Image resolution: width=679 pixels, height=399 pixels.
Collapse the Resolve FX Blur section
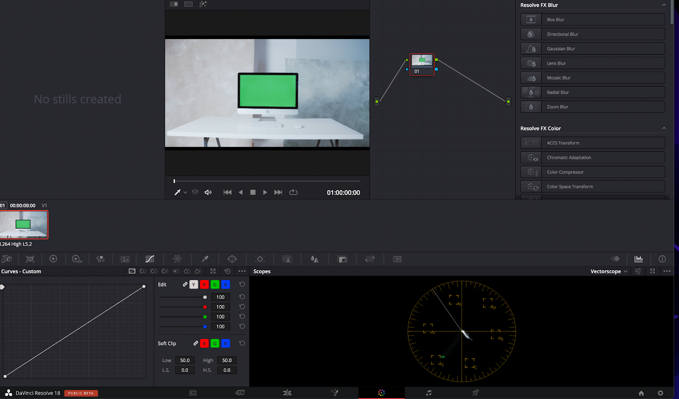663,5
